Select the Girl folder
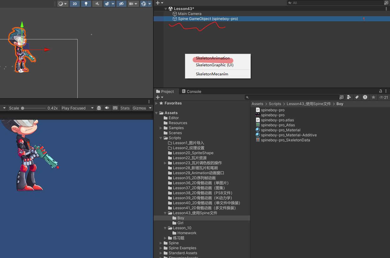390x258 pixels. coord(178,223)
